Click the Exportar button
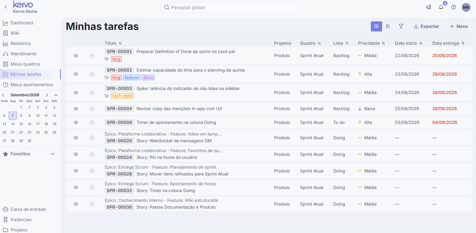The width and height of the screenshot is (476, 233). pos(426,26)
